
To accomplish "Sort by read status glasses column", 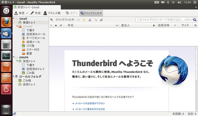I will point(117,25).
